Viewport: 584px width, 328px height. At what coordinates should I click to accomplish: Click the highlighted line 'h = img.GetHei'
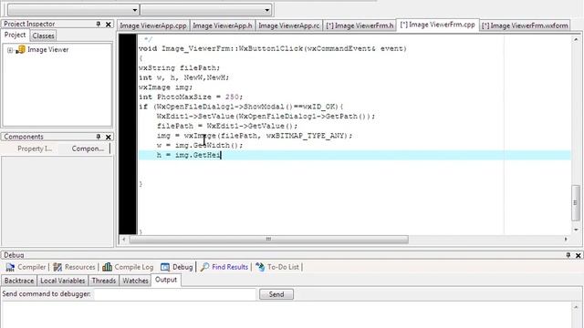(355, 155)
